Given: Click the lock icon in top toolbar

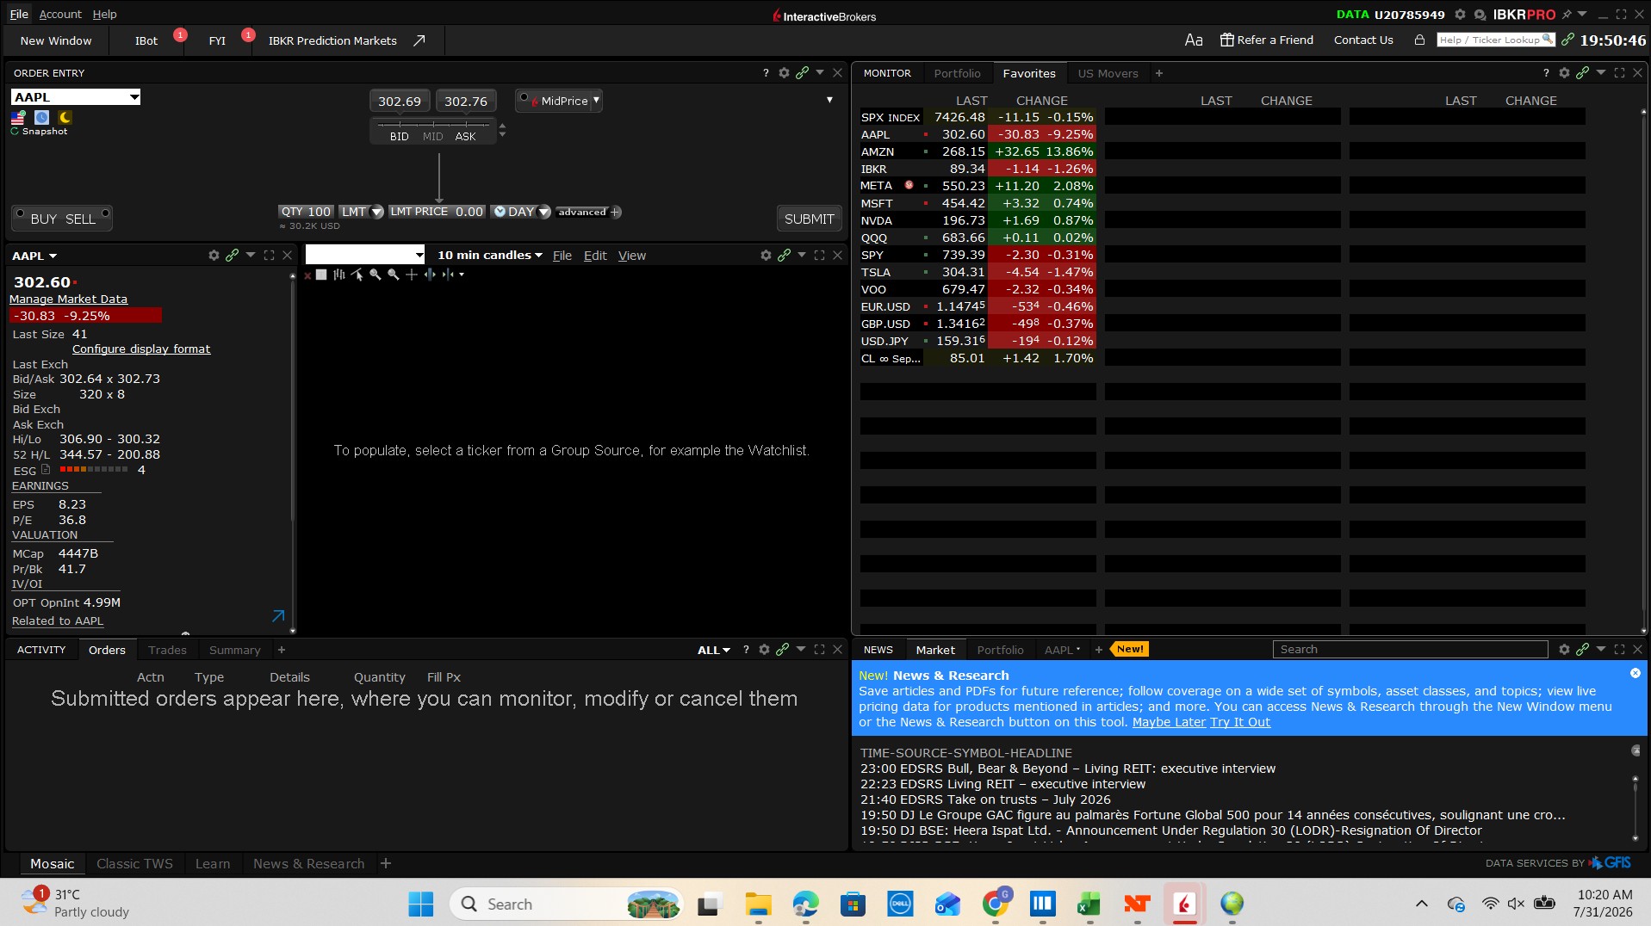Looking at the screenshot, I should (1419, 40).
